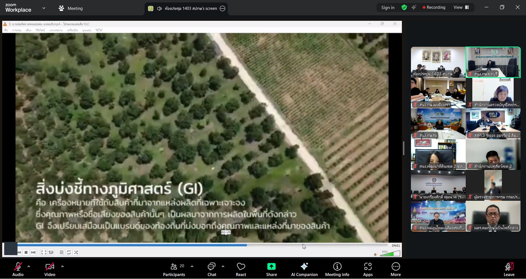
Task: Open the React emoji menu
Action: (241, 269)
